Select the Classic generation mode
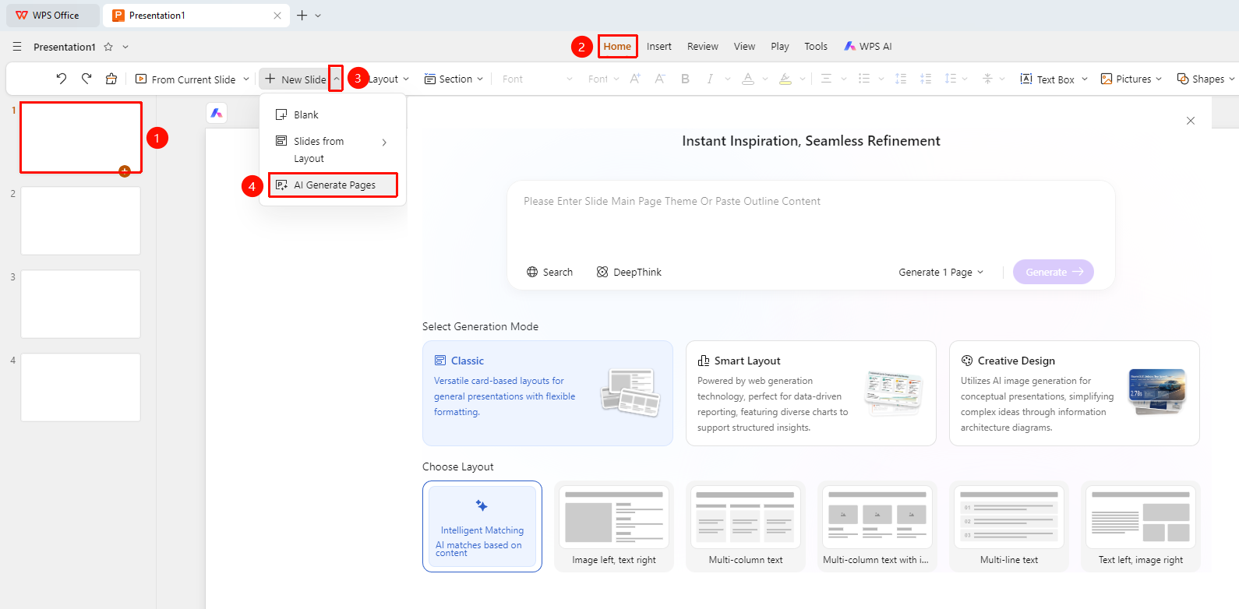Screen dimensions: 1239x609 click(x=548, y=393)
